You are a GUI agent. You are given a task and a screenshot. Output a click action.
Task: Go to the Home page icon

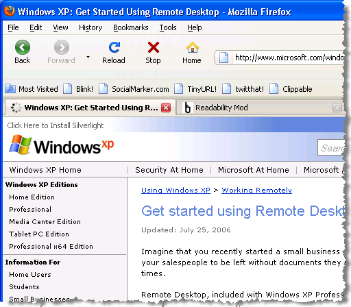193,47
